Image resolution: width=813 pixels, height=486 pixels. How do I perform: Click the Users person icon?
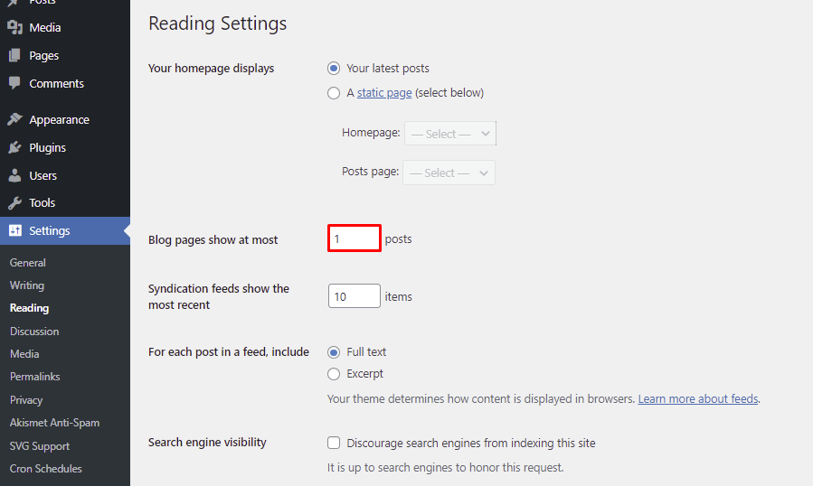[x=14, y=175]
